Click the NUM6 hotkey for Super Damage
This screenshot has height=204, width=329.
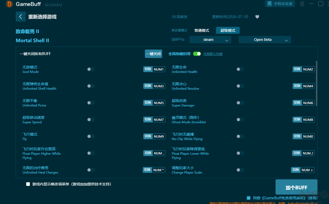(304, 103)
